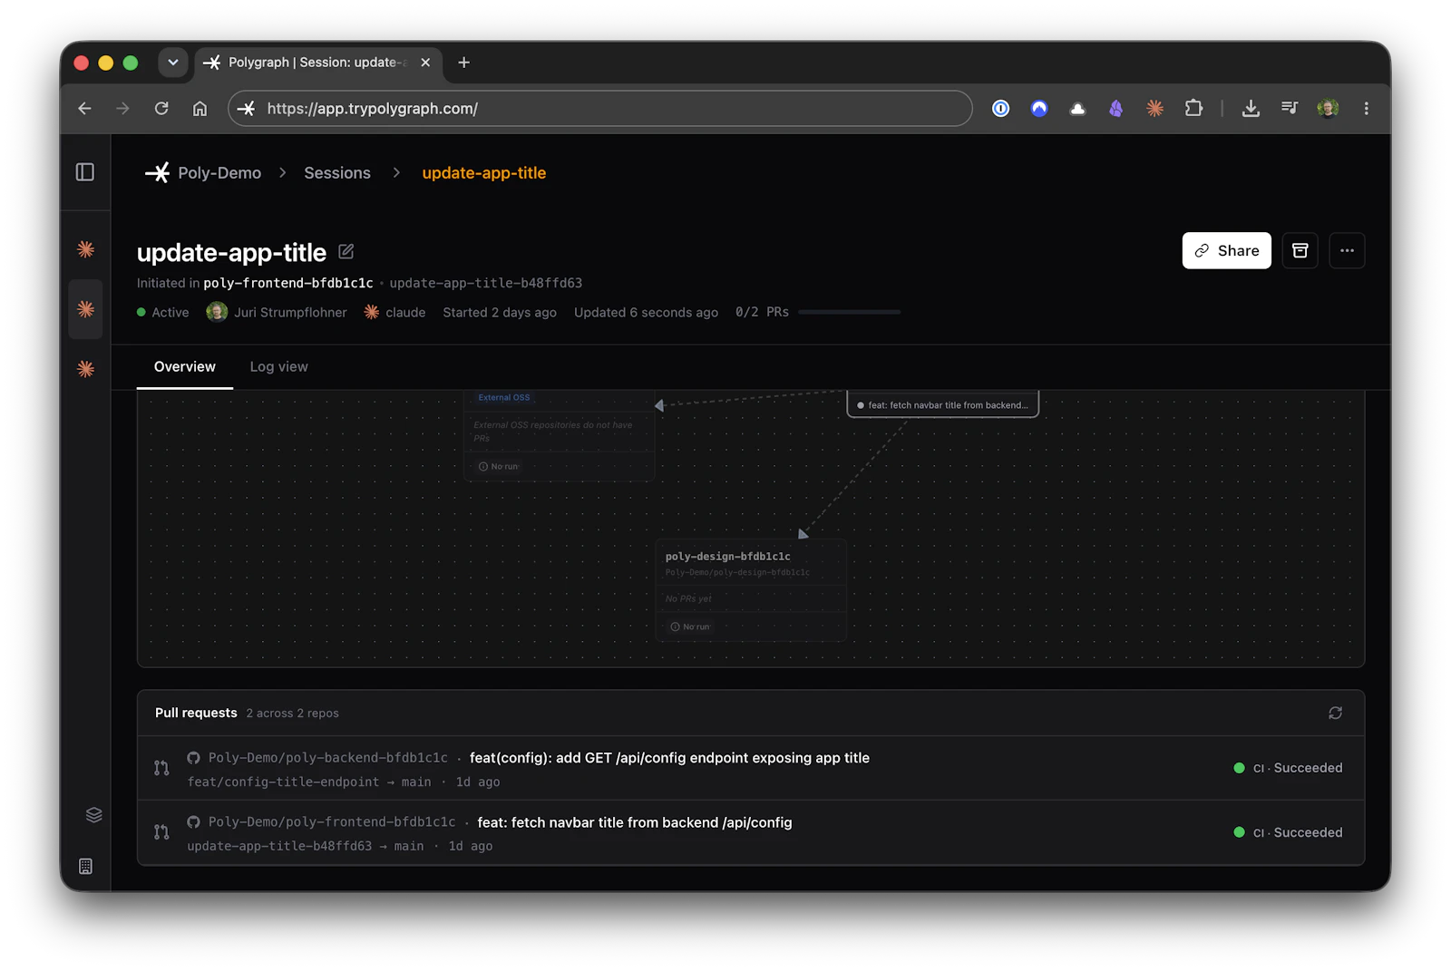Click the '2 across 2 repos' text
The image size is (1451, 971).
[x=292, y=714]
